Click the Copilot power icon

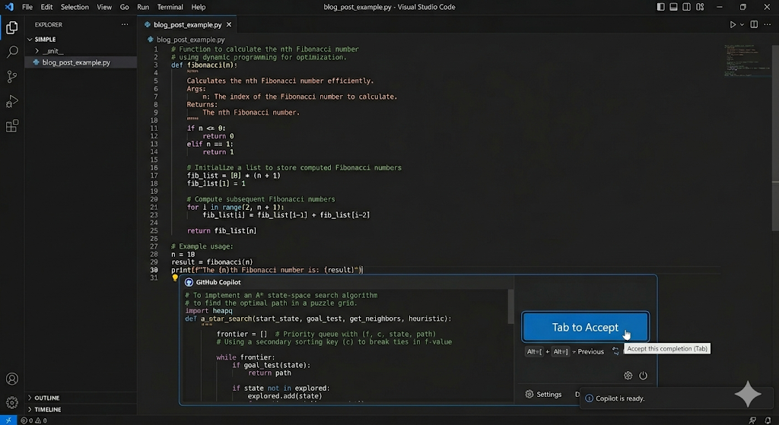click(x=643, y=376)
